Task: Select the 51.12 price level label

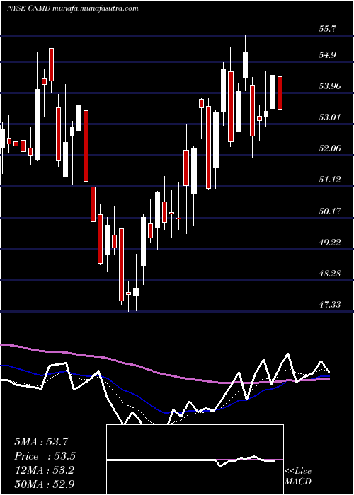Action: point(330,180)
